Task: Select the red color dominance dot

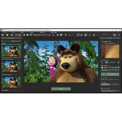Action: coord(108,80)
